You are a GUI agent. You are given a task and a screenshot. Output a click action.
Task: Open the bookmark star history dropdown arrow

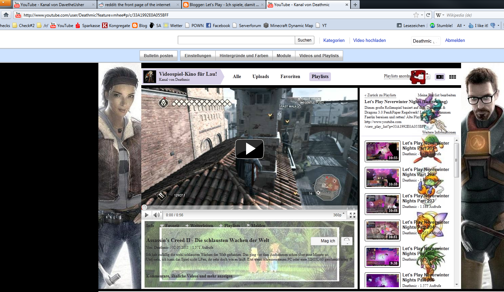pos(422,15)
